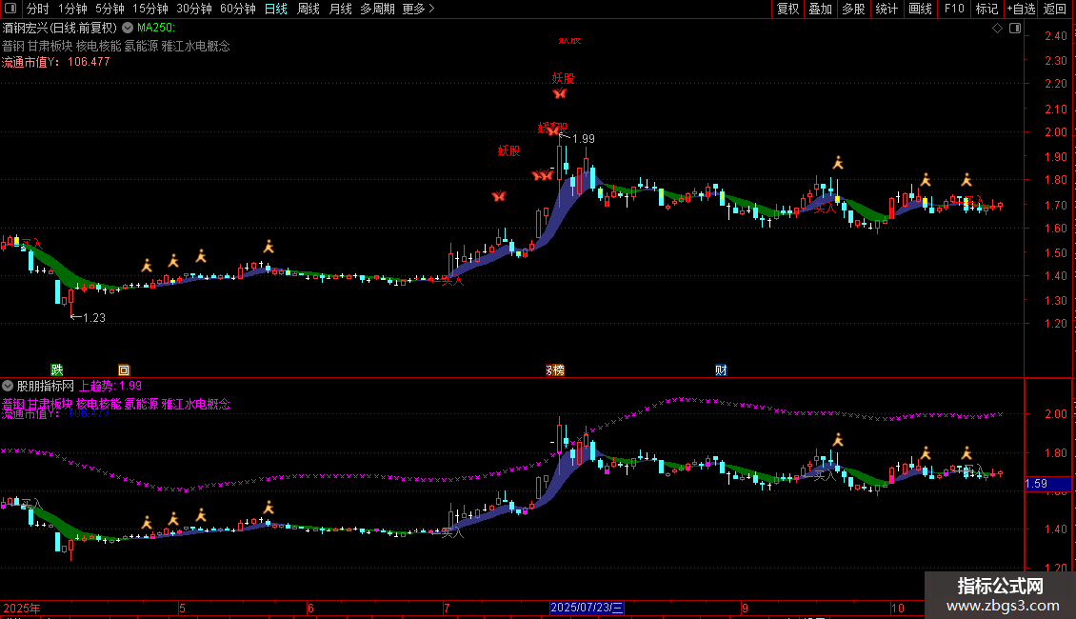The height and width of the screenshot is (619, 1076).
Task: Click month 9 on the time axis
Action: point(745,608)
